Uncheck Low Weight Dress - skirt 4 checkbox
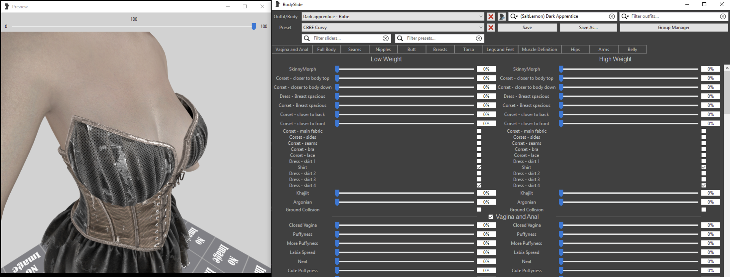Viewport: 730px width, 277px height. (479, 186)
